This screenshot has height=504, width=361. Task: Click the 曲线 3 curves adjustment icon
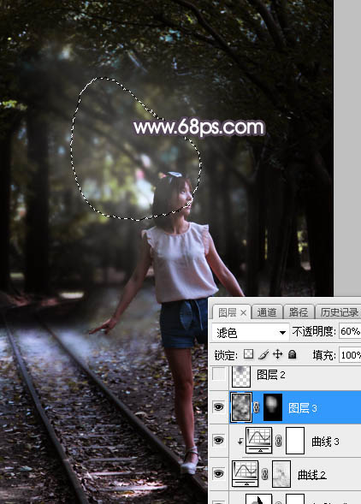pyautogui.click(x=259, y=441)
